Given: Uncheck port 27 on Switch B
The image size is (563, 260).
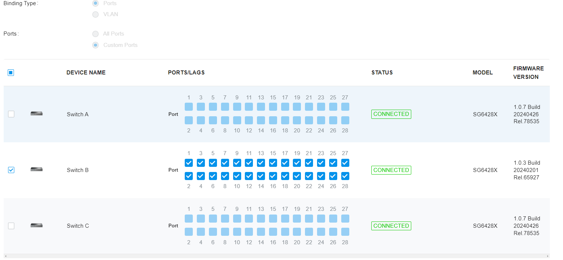Looking at the screenshot, I should tap(345, 163).
